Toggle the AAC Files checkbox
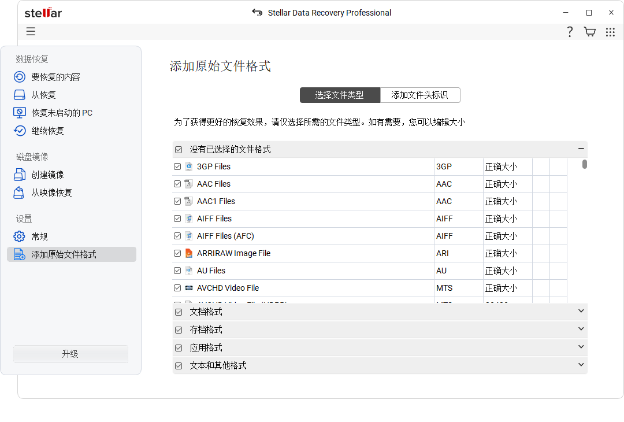 pyautogui.click(x=177, y=184)
